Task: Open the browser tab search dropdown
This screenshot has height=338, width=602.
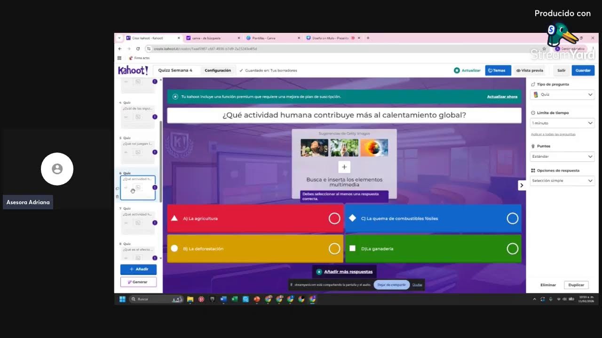Action: [x=119, y=38]
